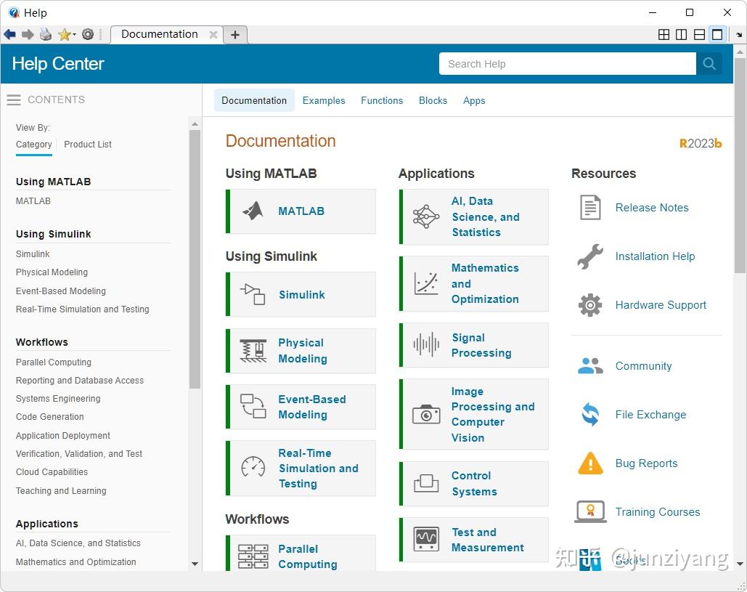Open the Test and Measurement oscilloscope icon
Screen dimensions: 747x592
[x=426, y=539]
